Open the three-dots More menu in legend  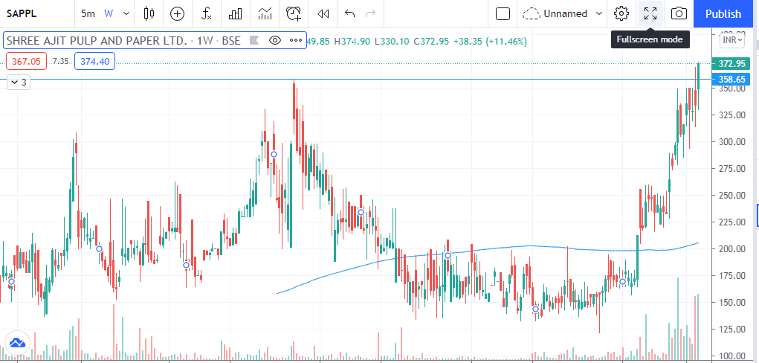tap(296, 40)
